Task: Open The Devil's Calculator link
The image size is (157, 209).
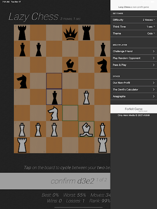Action: [x=134, y=89]
